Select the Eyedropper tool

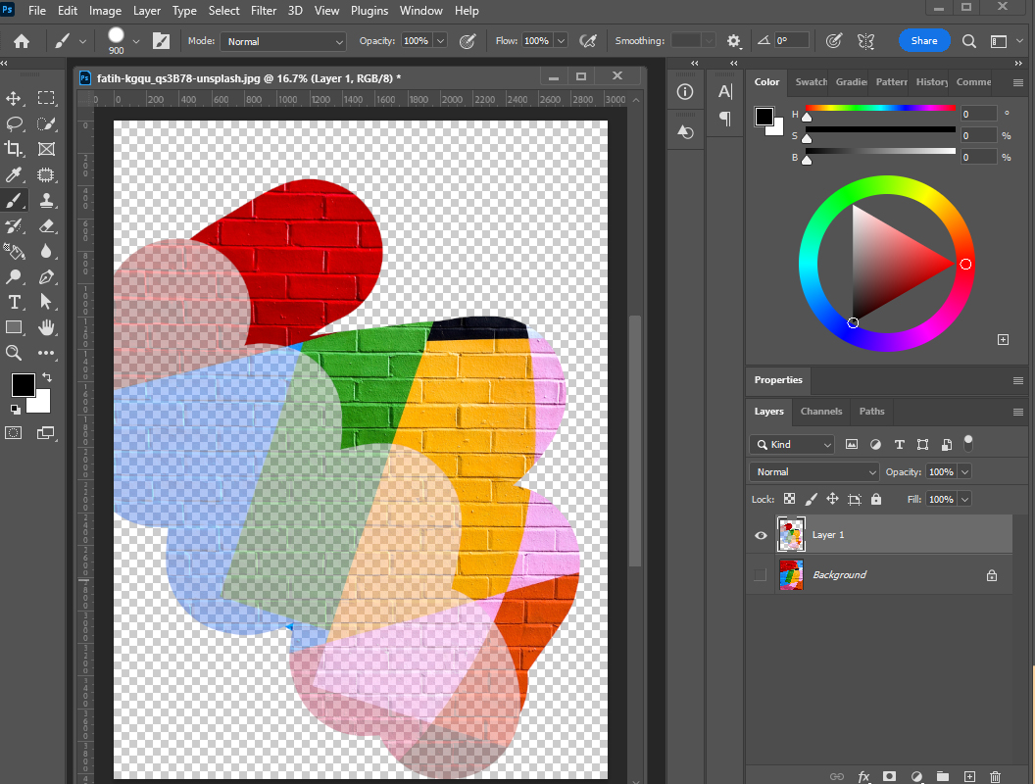[x=13, y=174]
